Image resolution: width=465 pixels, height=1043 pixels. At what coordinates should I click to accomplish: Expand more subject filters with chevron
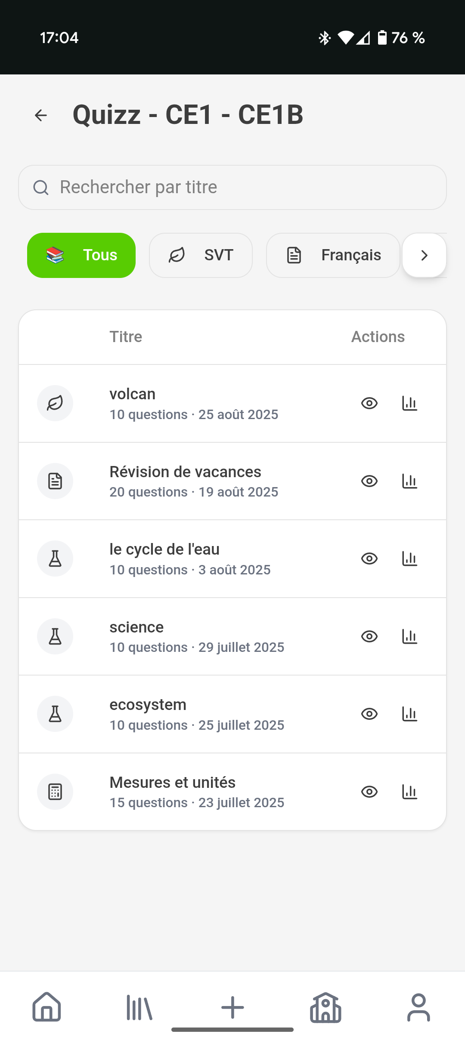(x=425, y=256)
